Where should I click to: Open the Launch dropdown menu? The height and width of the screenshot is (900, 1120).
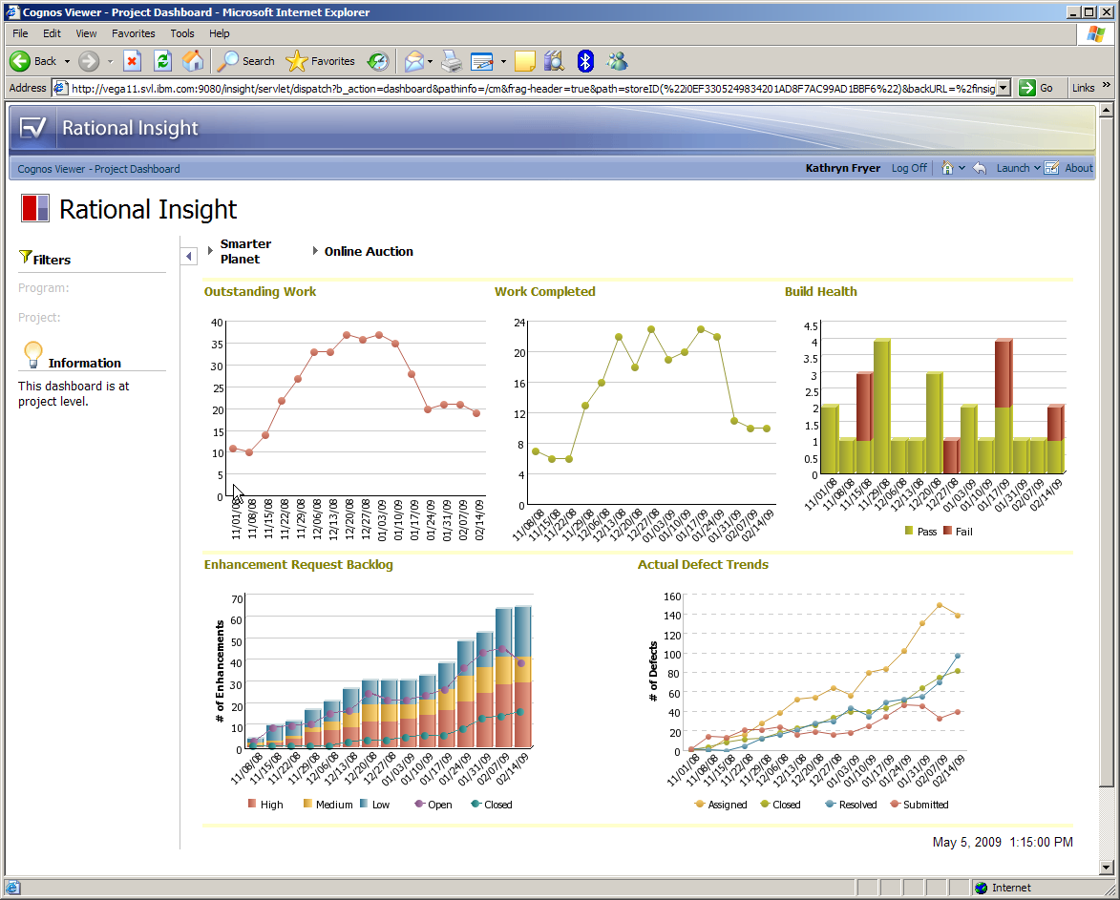(x=1019, y=168)
